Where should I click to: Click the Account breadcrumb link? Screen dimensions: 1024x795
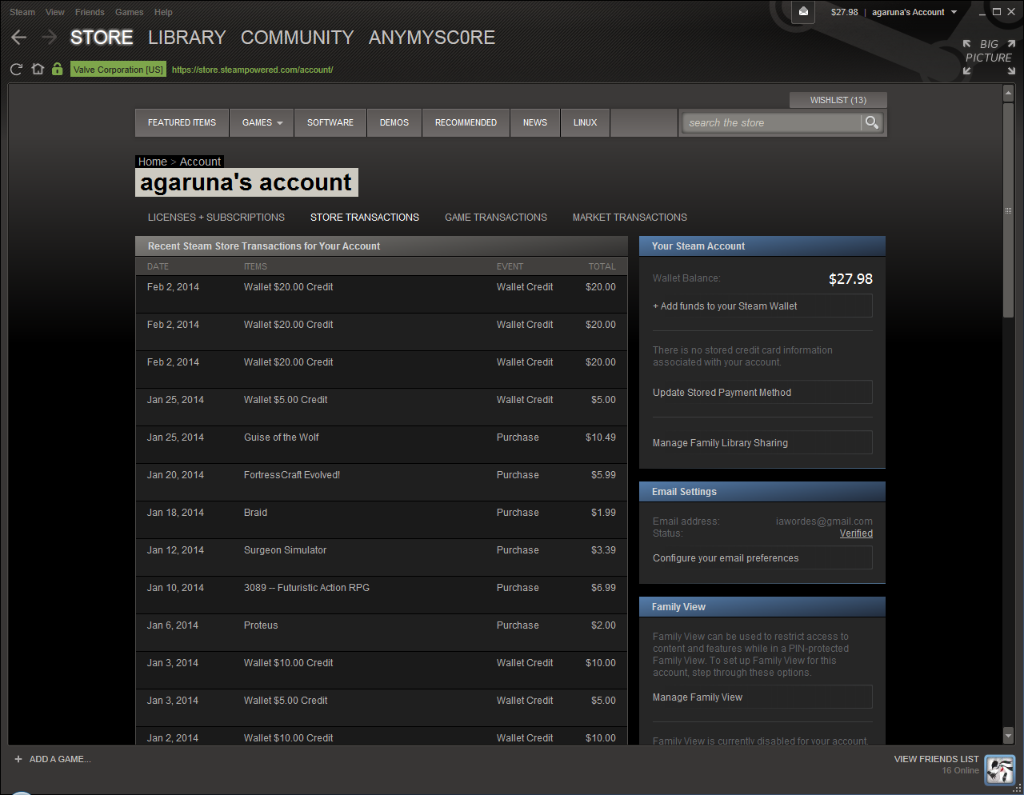200,162
